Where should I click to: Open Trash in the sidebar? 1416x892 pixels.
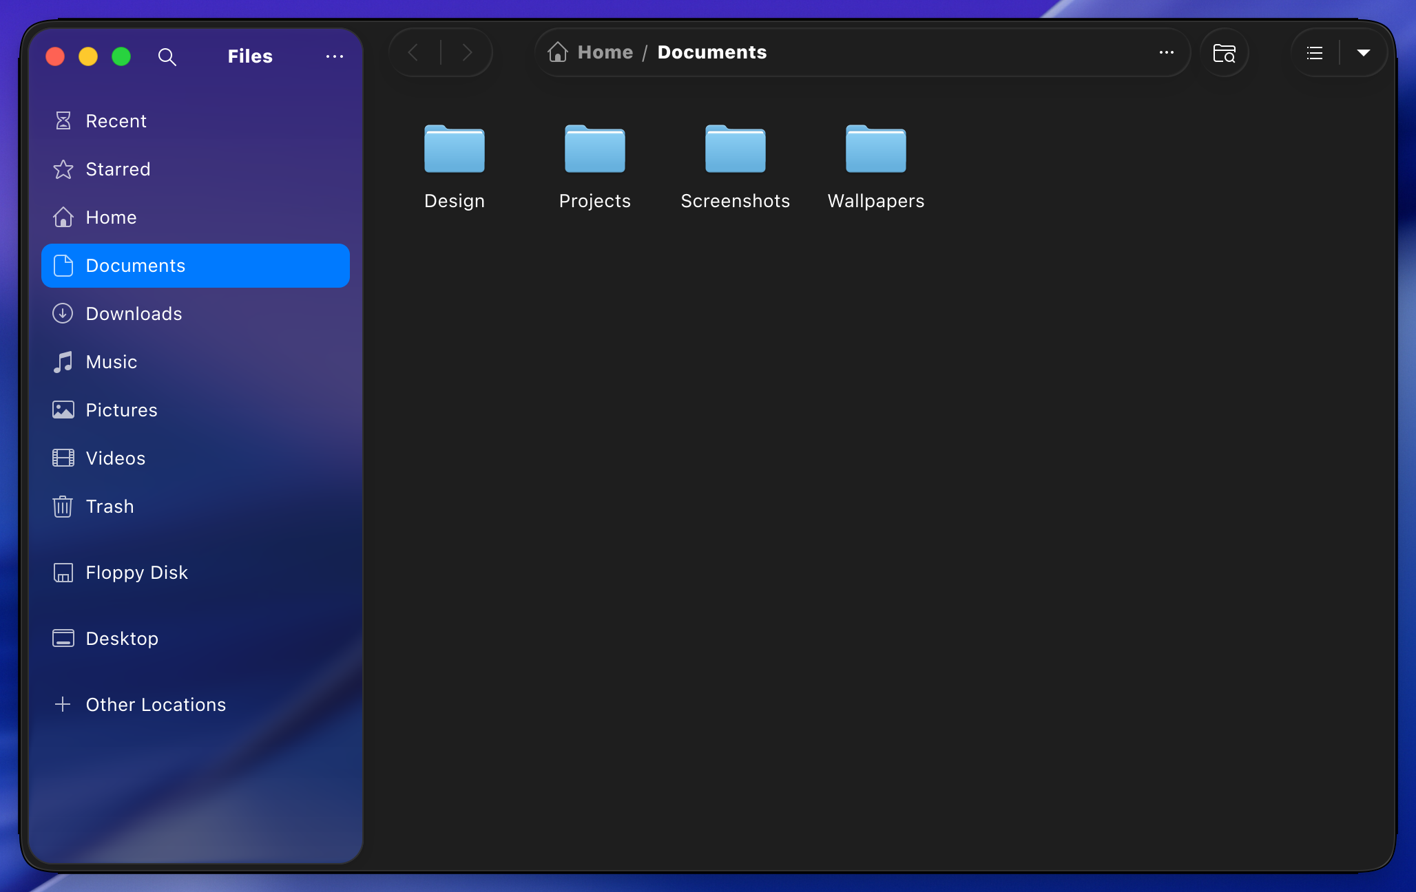coord(196,507)
